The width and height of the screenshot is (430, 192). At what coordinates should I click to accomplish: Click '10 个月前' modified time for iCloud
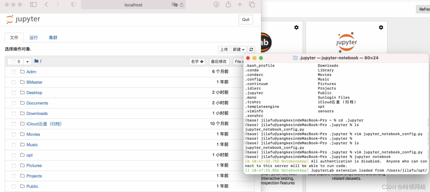[219, 124]
